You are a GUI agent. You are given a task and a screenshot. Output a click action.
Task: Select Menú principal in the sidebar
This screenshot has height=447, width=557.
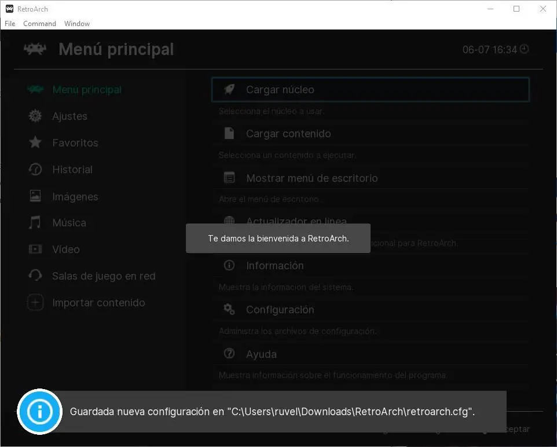click(87, 90)
